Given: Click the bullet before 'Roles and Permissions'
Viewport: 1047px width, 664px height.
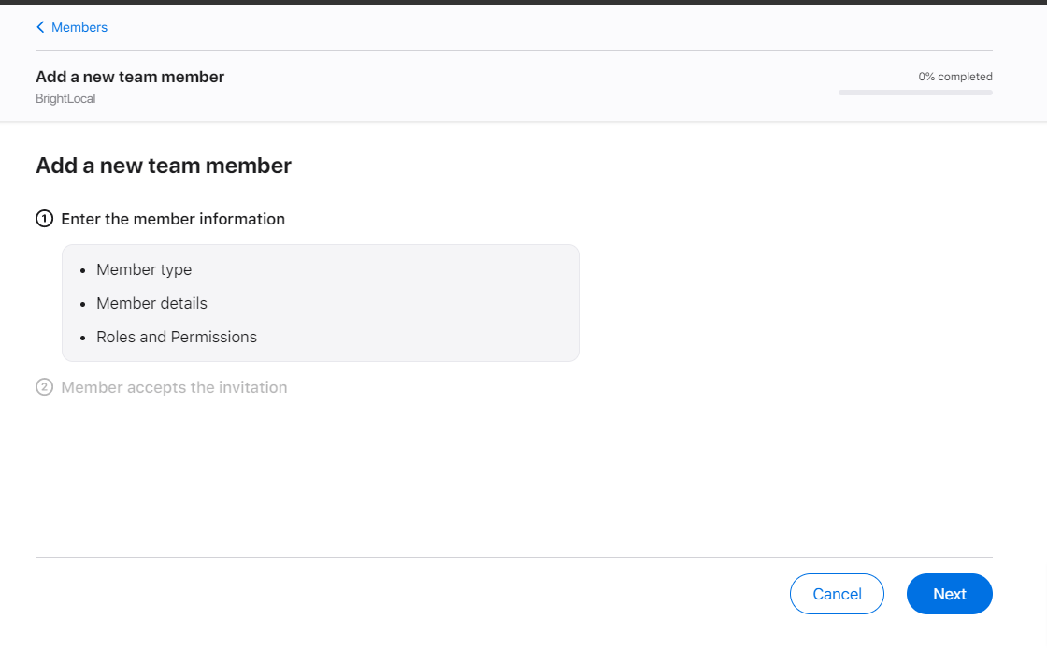Looking at the screenshot, I should 83,338.
